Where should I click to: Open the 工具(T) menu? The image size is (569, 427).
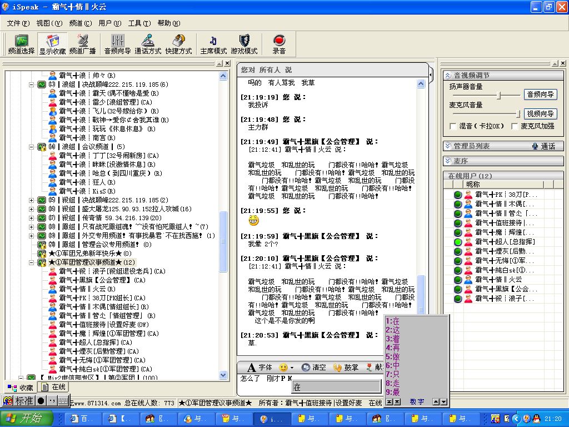(x=138, y=23)
